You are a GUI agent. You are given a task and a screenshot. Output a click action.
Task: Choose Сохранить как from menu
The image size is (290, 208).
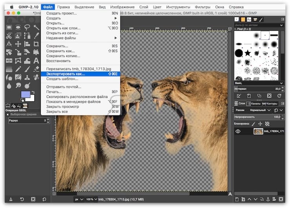tap(81, 51)
